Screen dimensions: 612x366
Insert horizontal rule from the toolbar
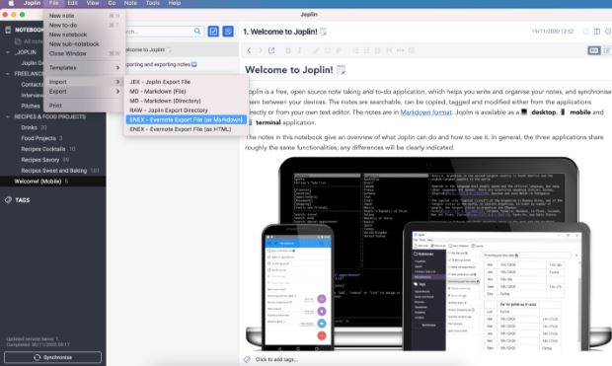pos(401,50)
